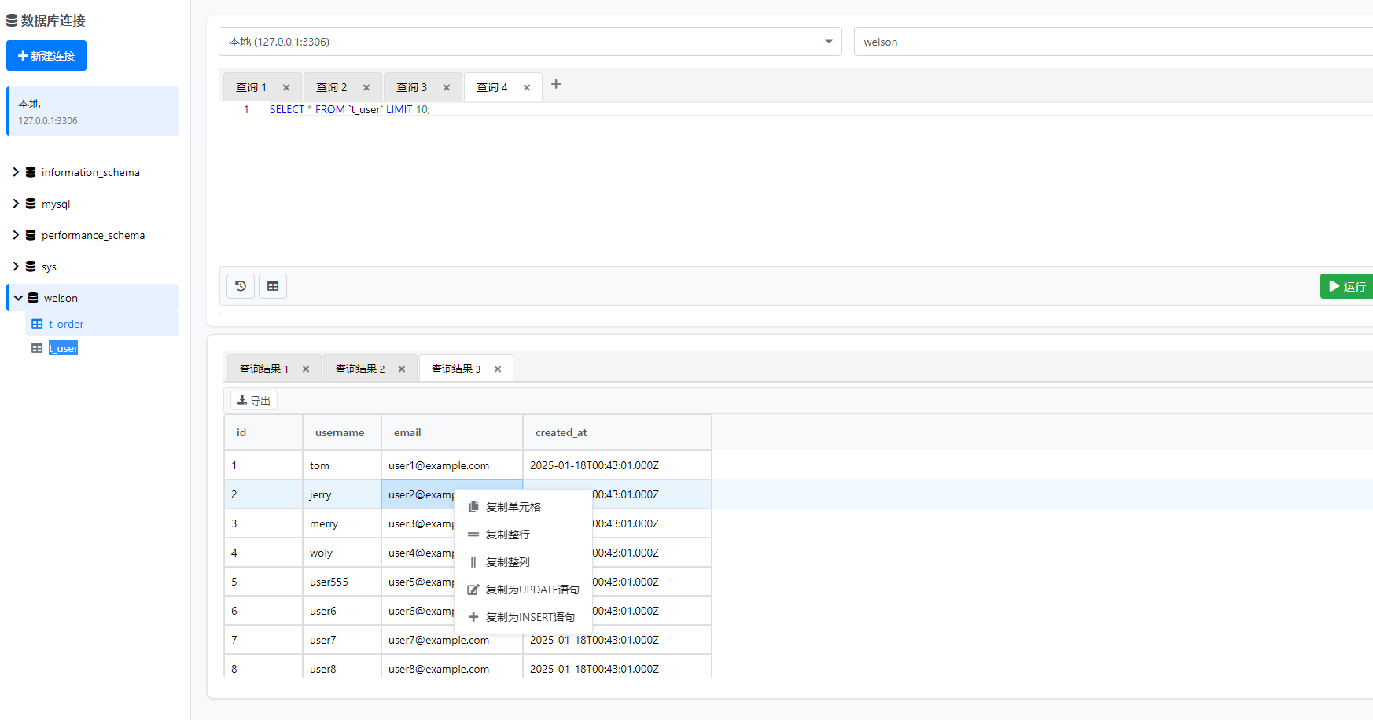Viewport: 1373px width, 720px height.
Task: Close the 查询 2 tab
Action: point(366,87)
